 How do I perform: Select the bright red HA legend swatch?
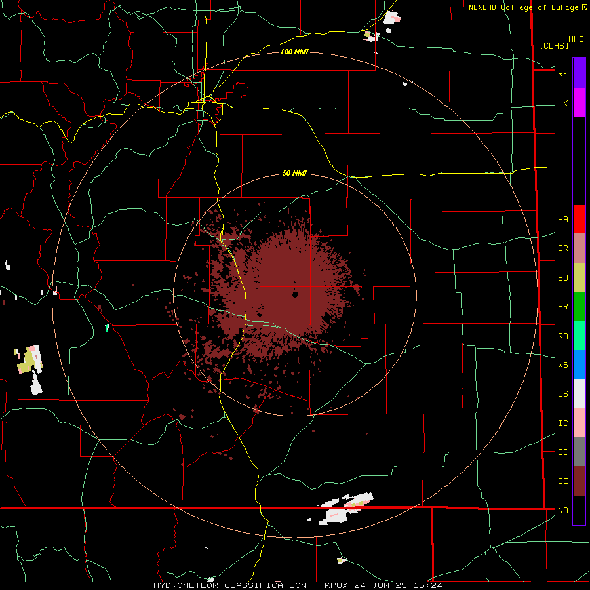click(579, 219)
